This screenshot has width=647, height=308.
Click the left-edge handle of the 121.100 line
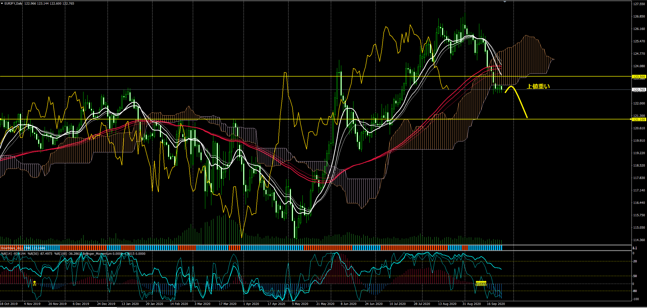[1, 119]
